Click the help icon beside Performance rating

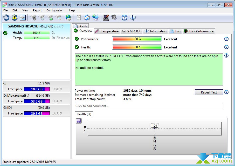coord(226,39)
